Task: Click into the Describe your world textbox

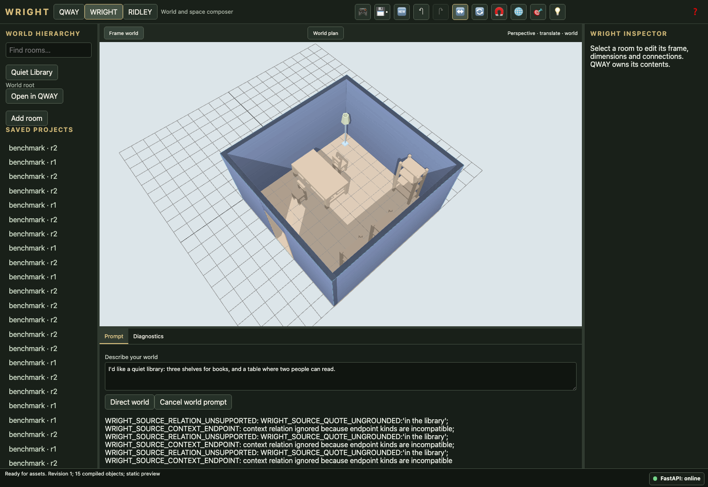Action: [341, 376]
